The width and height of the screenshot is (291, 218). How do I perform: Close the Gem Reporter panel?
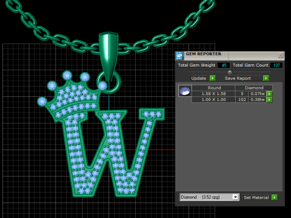[x=280, y=55]
